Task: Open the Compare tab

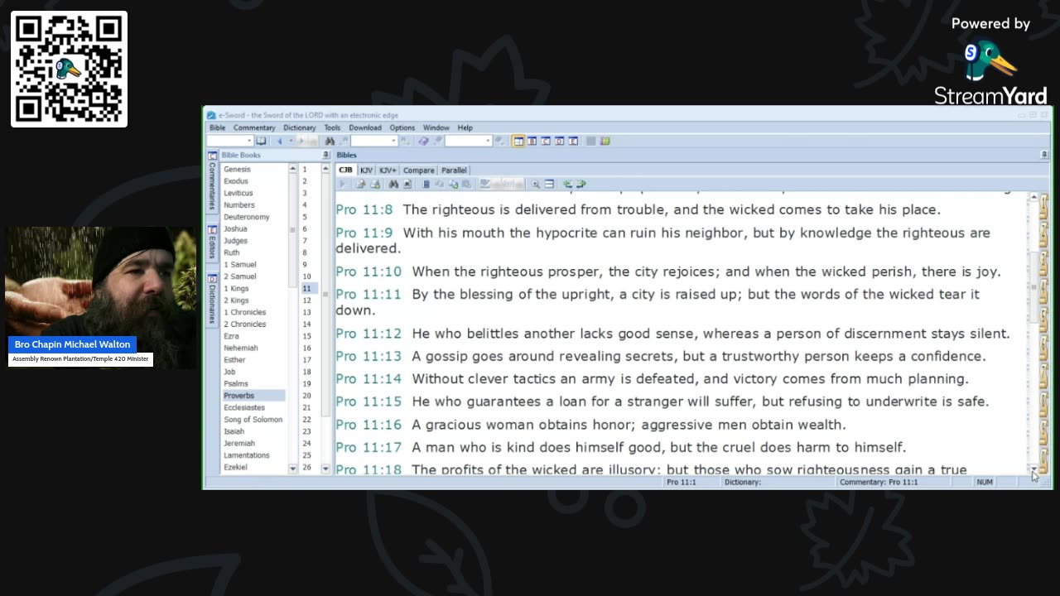Action: pos(418,170)
